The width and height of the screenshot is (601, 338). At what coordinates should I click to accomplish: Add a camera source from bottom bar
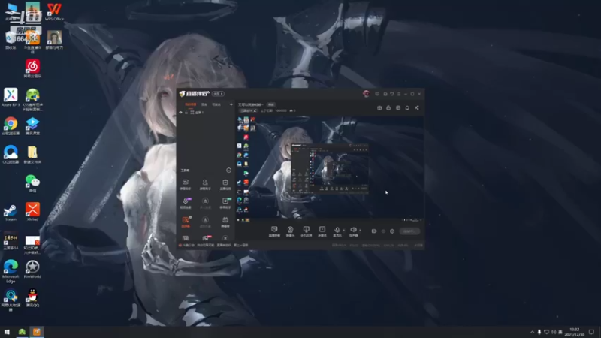(290, 231)
